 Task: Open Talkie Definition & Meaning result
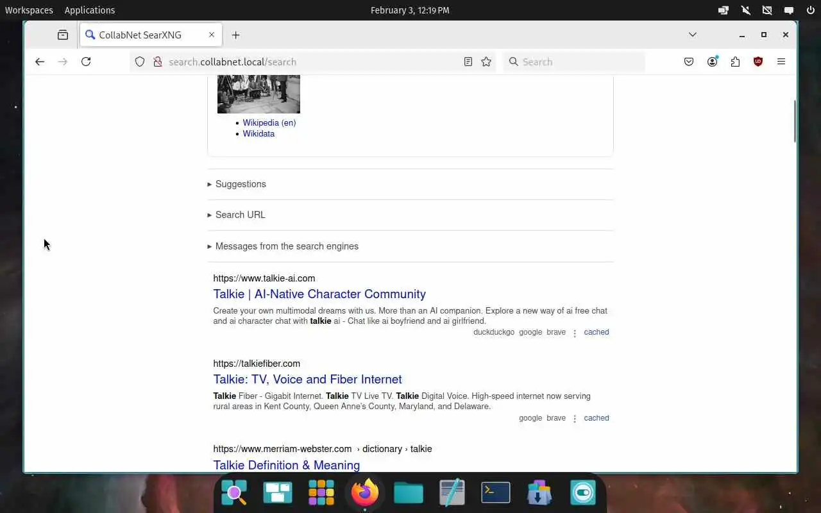point(286,465)
